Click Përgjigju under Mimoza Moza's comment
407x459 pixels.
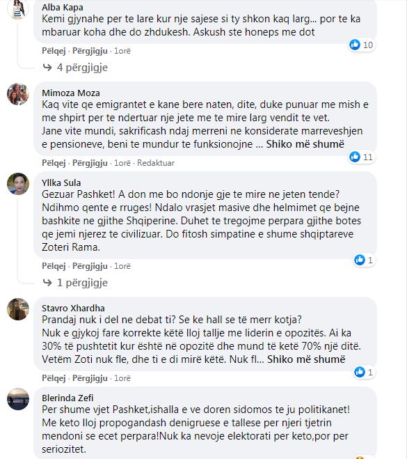coord(90,163)
